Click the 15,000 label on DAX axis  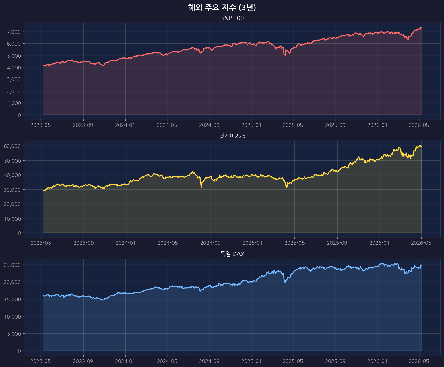(x=12, y=299)
